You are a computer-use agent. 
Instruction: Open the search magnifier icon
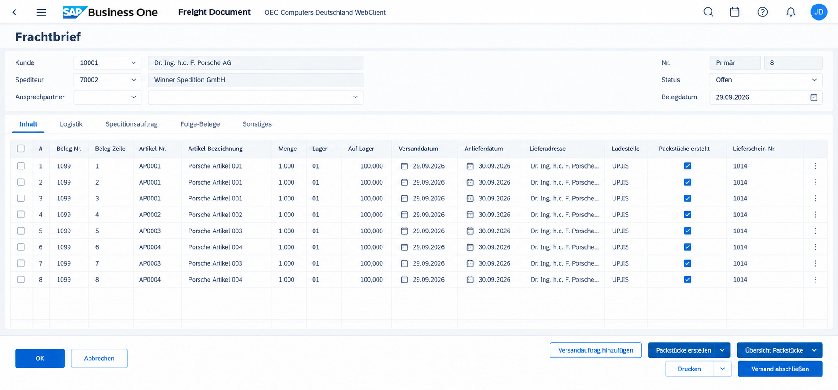click(708, 12)
